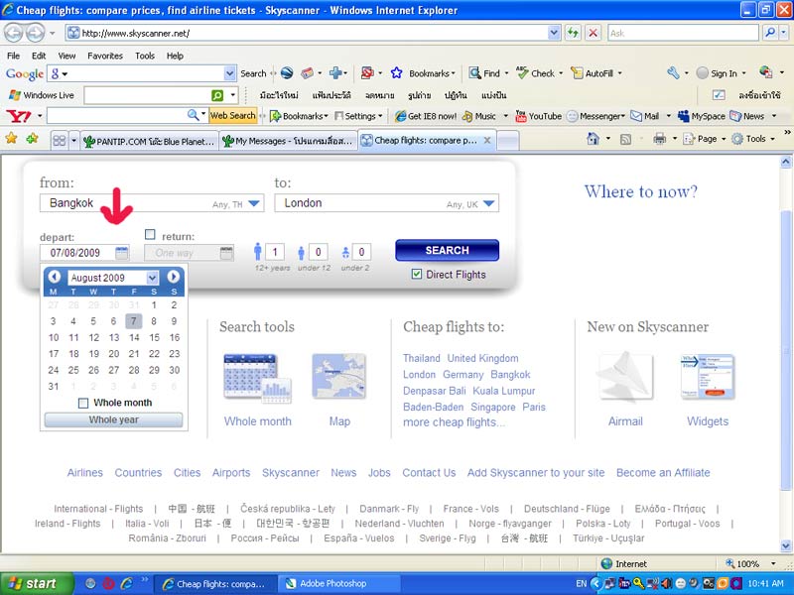Image resolution: width=794 pixels, height=595 pixels.
Task: Follow the Contact Us footer link
Action: tap(429, 473)
